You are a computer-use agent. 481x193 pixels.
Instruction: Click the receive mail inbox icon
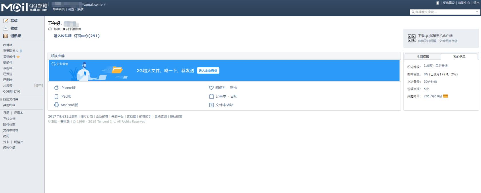pyautogui.click(x=5, y=28)
